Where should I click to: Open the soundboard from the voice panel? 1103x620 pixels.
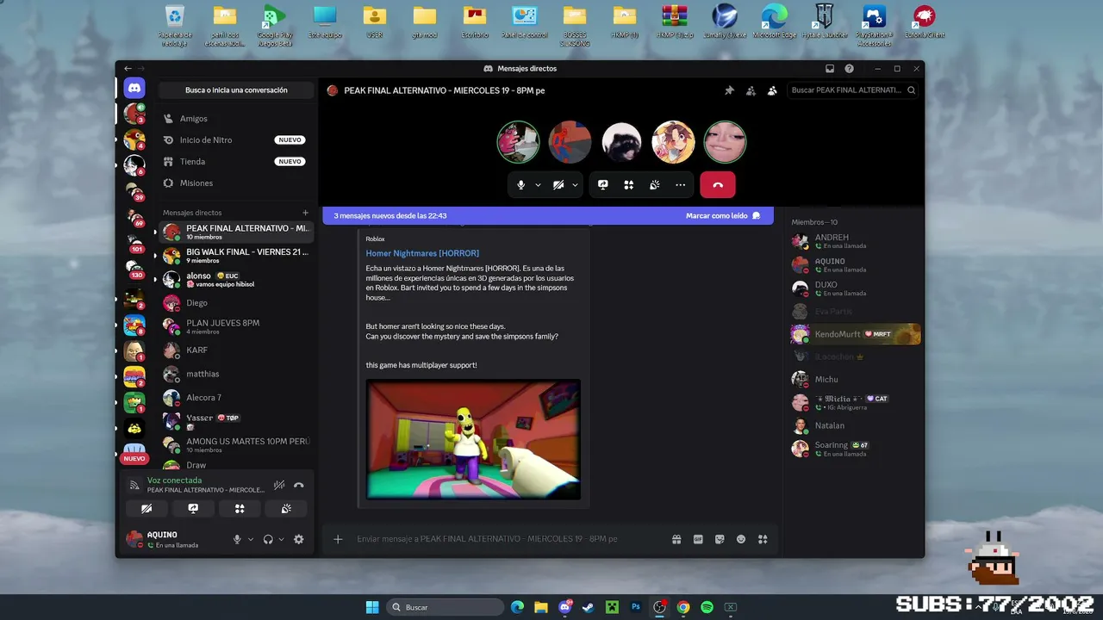click(286, 509)
